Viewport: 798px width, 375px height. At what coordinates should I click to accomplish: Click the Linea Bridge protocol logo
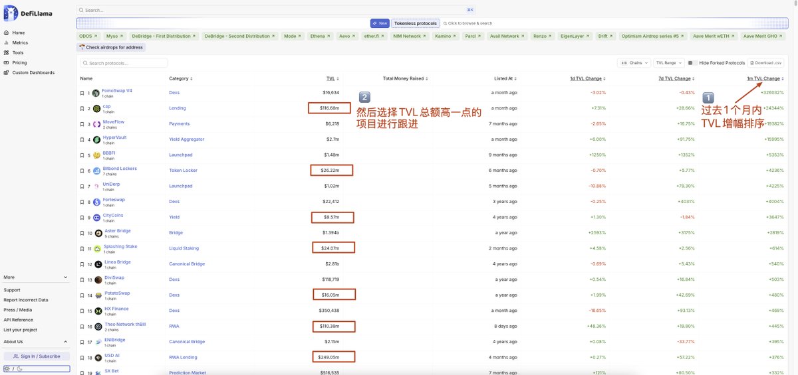pos(98,264)
